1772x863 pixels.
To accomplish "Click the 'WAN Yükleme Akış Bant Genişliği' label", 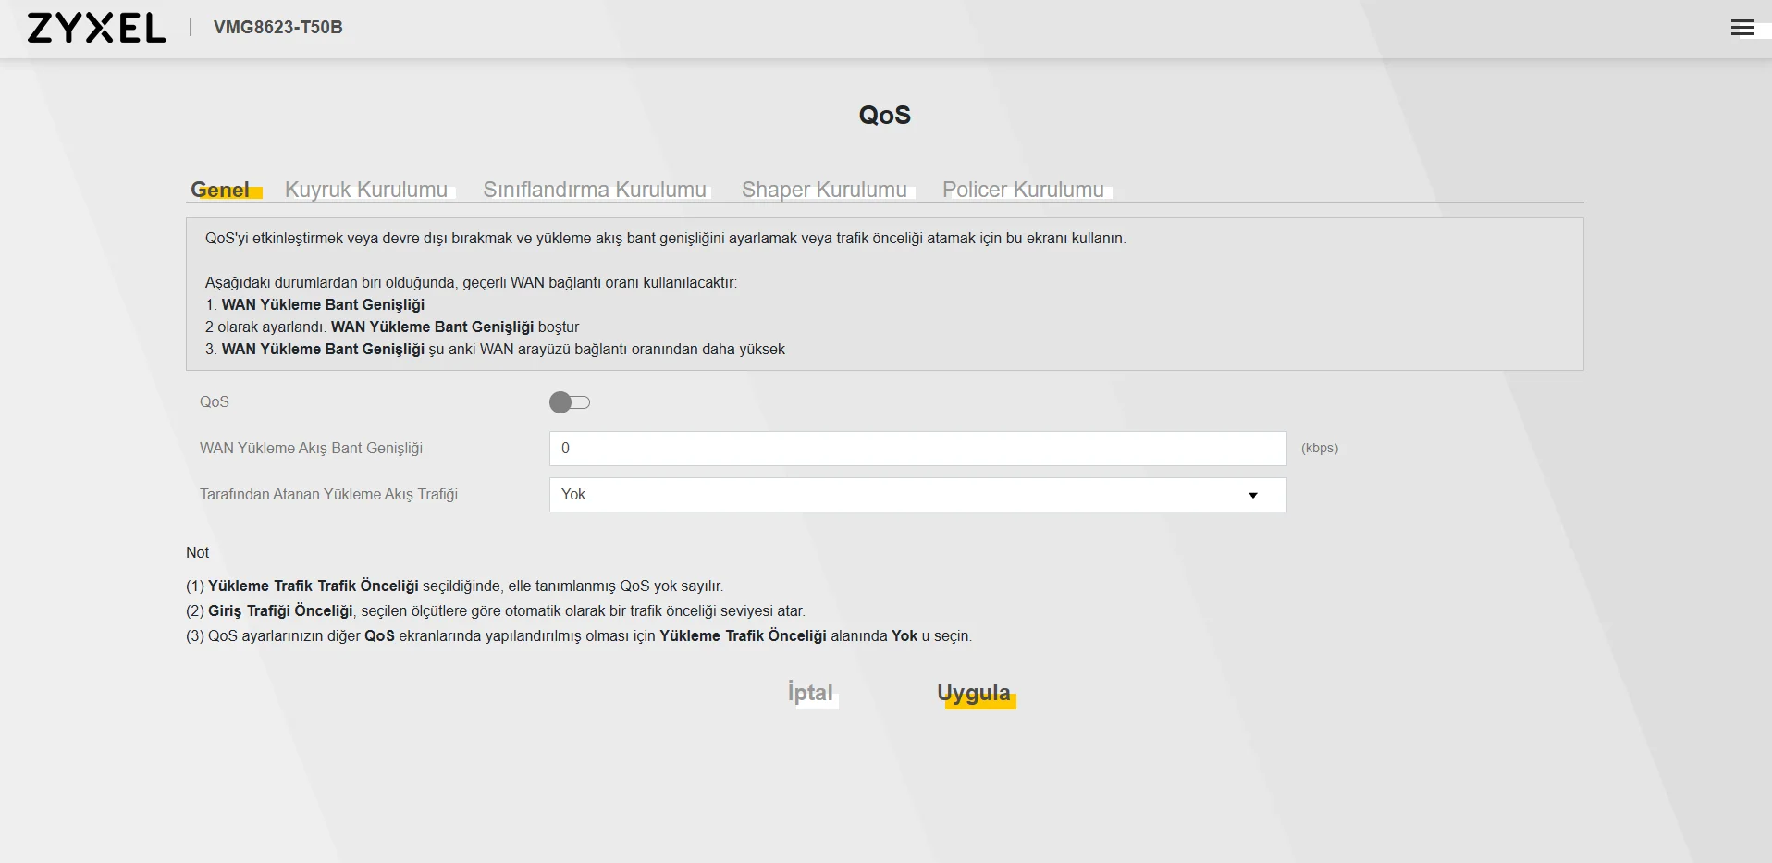I will point(311,449).
